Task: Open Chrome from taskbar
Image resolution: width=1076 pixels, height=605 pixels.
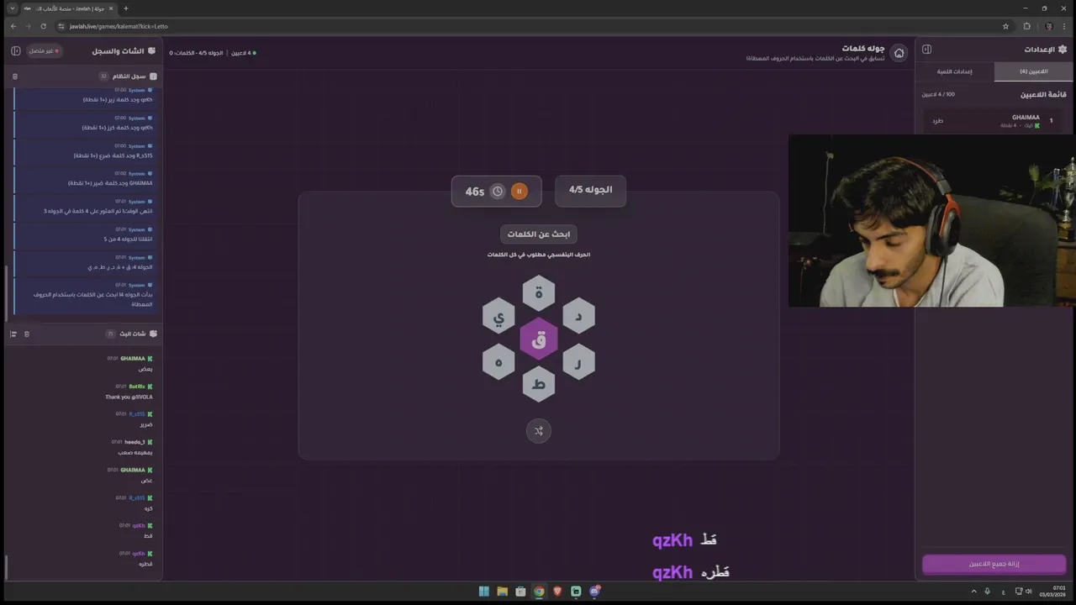Action: 539,592
